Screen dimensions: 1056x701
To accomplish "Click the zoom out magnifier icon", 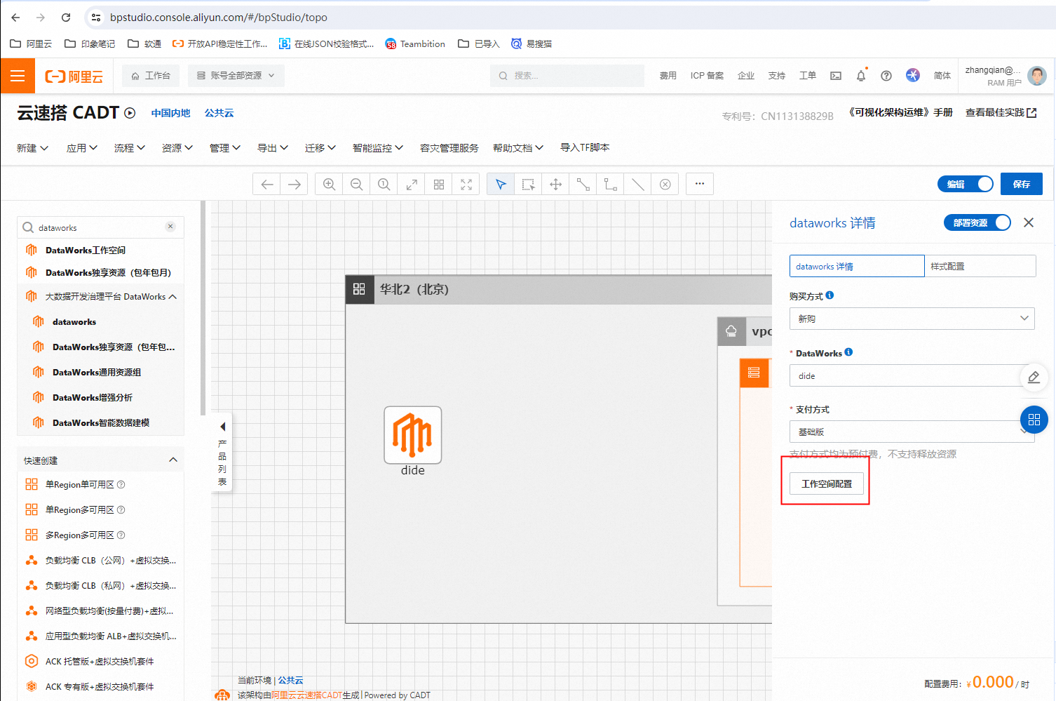I will tap(356, 185).
